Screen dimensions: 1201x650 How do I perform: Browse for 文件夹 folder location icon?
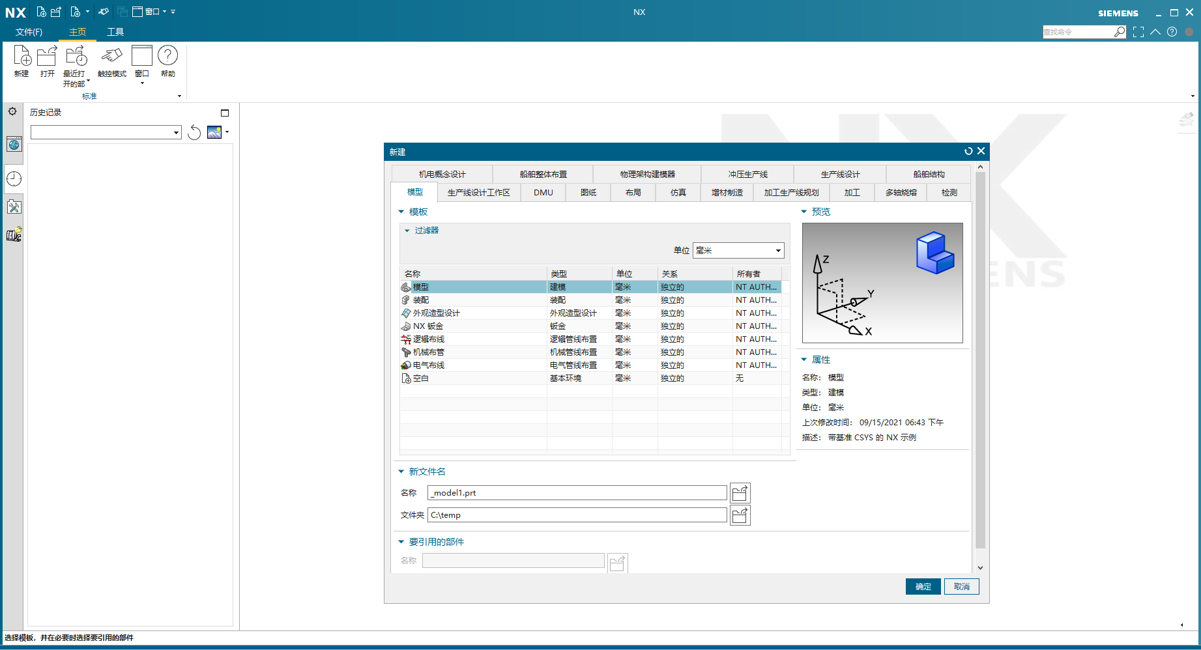click(x=740, y=515)
